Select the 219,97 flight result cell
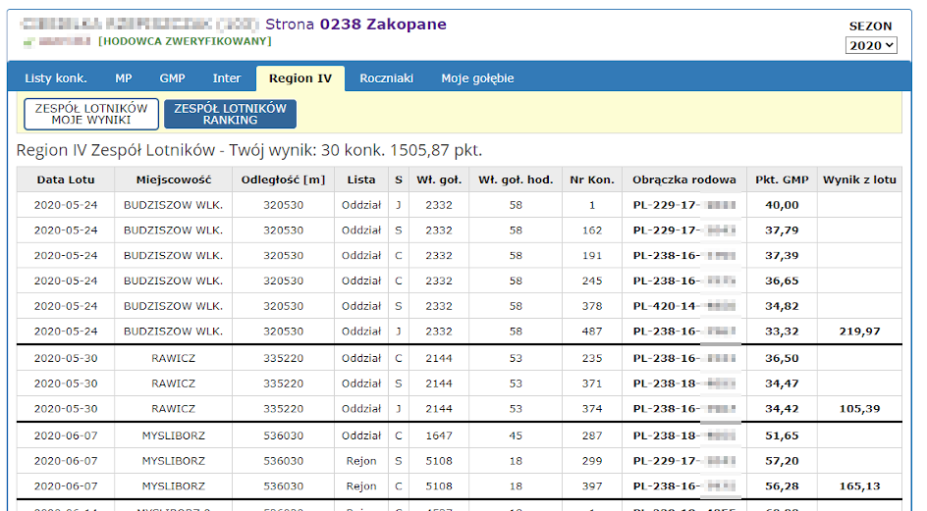927x511 pixels. tap(859, 332)
